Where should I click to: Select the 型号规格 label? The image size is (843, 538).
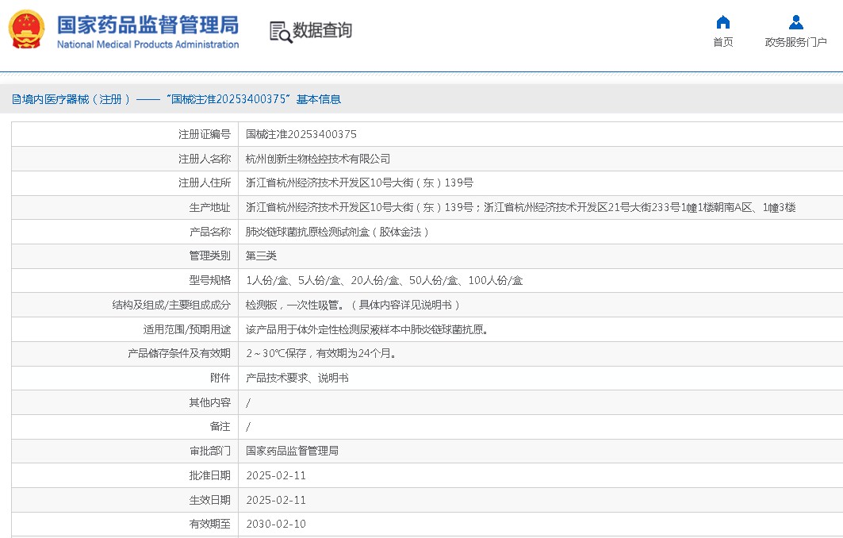(x=209, y=280)
